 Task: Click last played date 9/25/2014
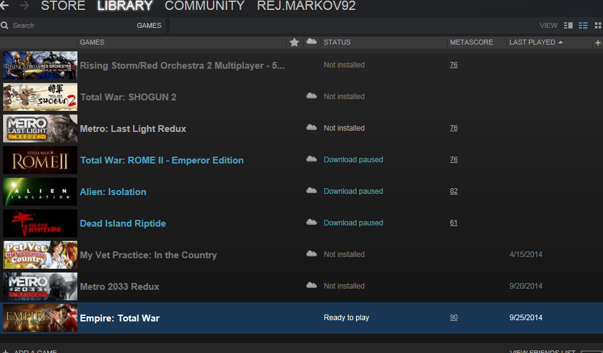(526, 317)
